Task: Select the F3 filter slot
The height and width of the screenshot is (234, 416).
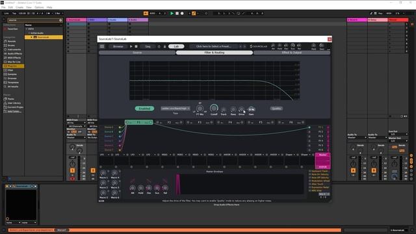Action: (200, 122)
